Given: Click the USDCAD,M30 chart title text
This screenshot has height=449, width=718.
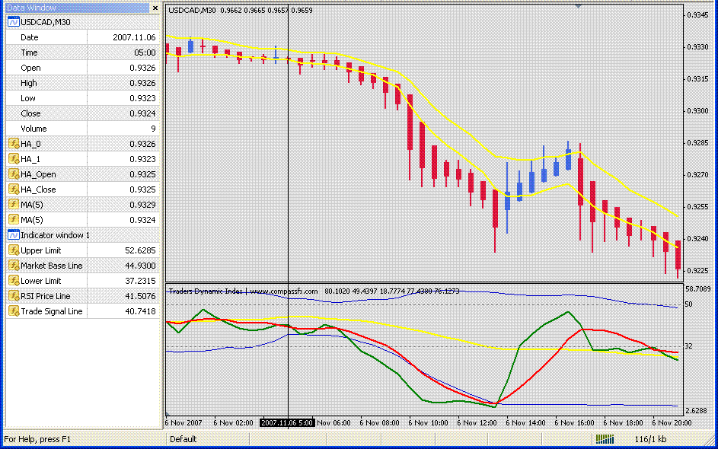Looking at the screenshot, I should [192, 10].
